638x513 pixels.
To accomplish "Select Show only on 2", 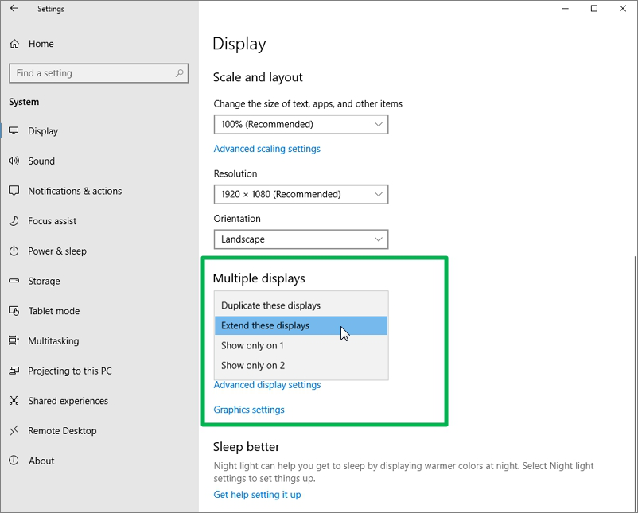I will click(x=252, y=366).
